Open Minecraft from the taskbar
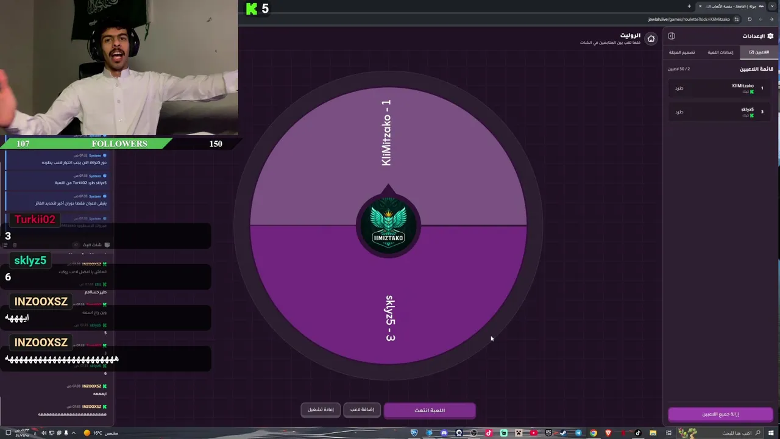 (x=519, y=433)
